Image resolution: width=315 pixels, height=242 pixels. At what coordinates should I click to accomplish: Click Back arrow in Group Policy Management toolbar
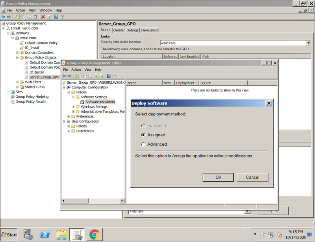click(x=3, y=17)
